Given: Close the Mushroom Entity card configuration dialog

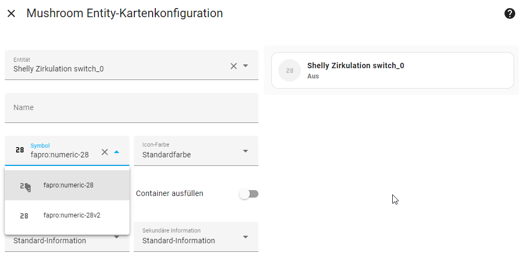Looking at the screenshot, I should [11, 13].
